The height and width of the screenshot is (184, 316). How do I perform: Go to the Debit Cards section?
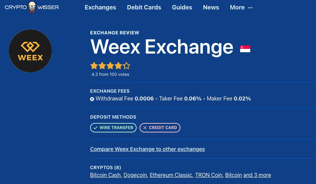144,7
